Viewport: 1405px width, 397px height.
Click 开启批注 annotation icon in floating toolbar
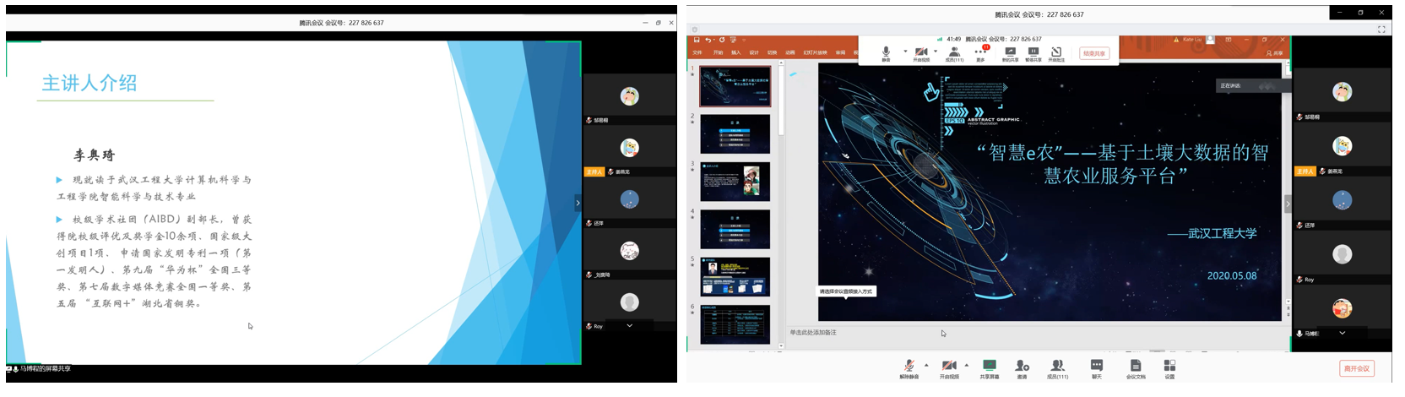tap(1055, 52)
